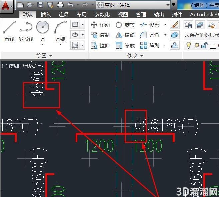The image size is (219, 197).
Task: Click the white layer color swatch
Action: [x=213, y=46]
